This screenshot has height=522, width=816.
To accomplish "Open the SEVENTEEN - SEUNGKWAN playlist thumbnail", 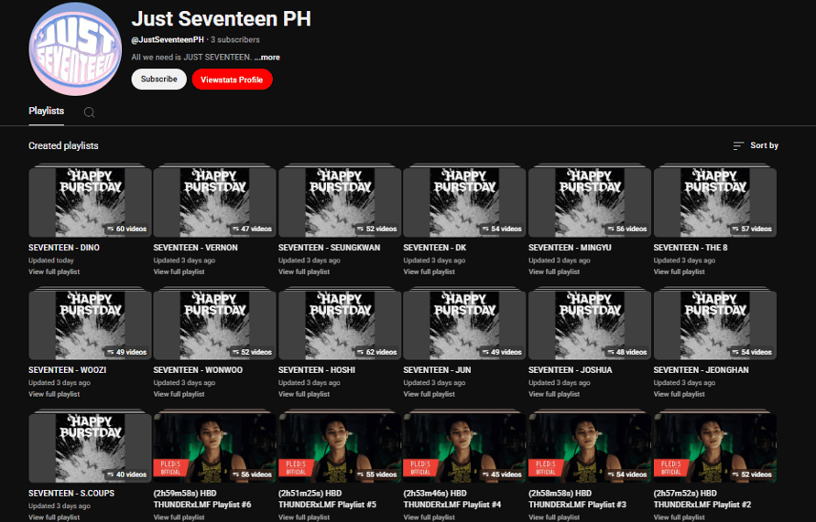I will click(340, 202).
